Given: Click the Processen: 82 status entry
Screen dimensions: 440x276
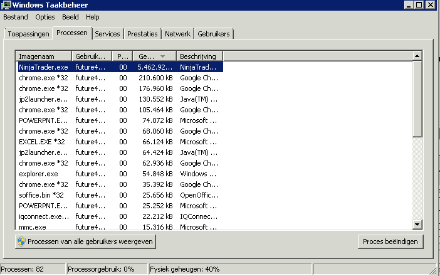Looking at the screenshot, I should (33, 269).
